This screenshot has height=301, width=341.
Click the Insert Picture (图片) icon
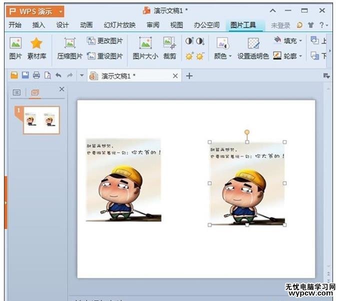15,43
